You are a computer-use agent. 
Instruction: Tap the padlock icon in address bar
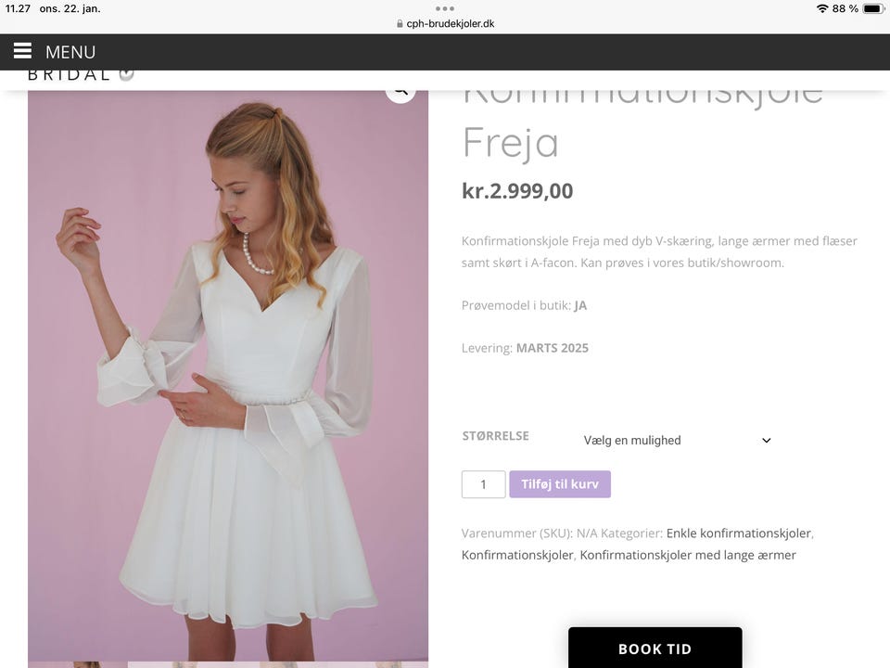(x=400, y=24)
